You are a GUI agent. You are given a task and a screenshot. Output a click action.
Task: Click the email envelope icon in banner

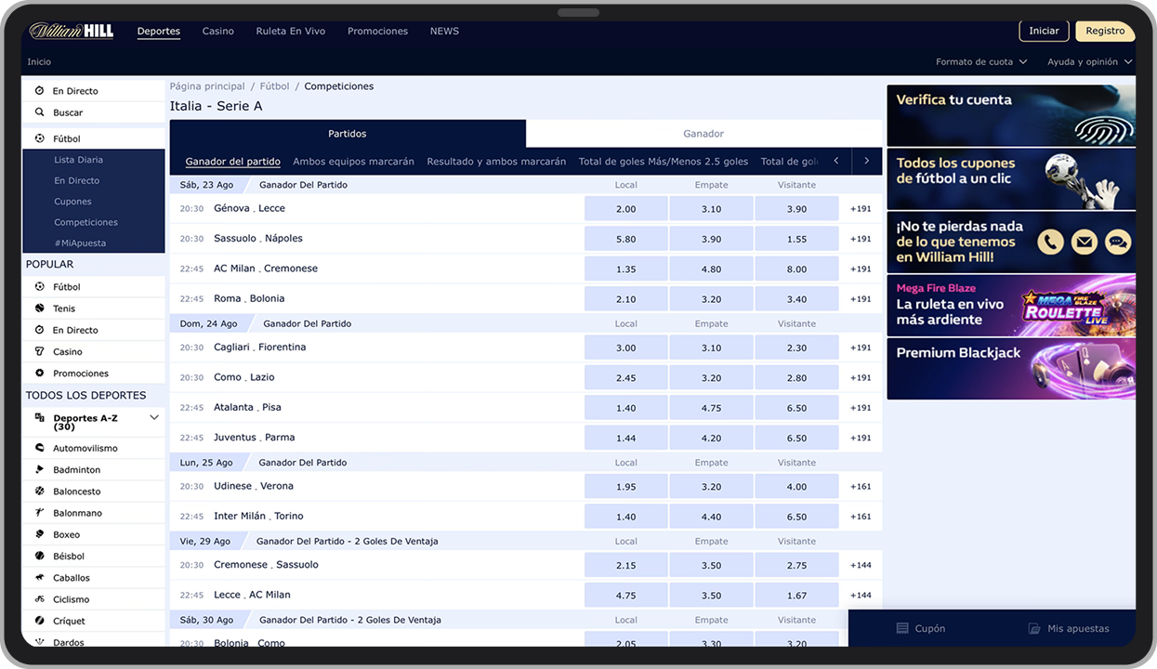click(x=1085, y=243)
